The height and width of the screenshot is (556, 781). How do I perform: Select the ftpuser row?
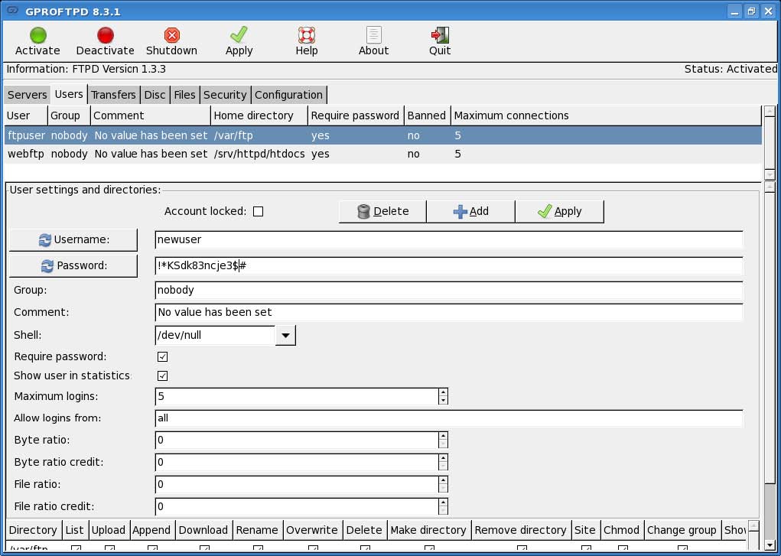(x=383, y=135)
